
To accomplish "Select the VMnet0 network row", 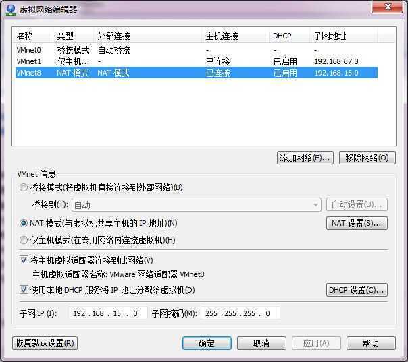I will 197,50.
